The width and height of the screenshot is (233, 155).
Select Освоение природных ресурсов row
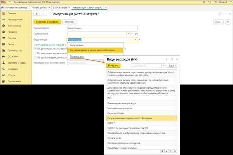click(x=141, y=143)
